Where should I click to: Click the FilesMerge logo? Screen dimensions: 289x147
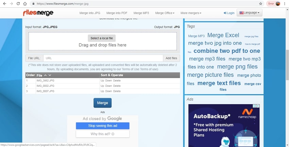point(38,13)
